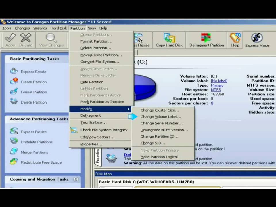The height and width of the screenshot is (207, 276).
Task: Click the Check File System Integrity icon
Action: pos(74,130)
